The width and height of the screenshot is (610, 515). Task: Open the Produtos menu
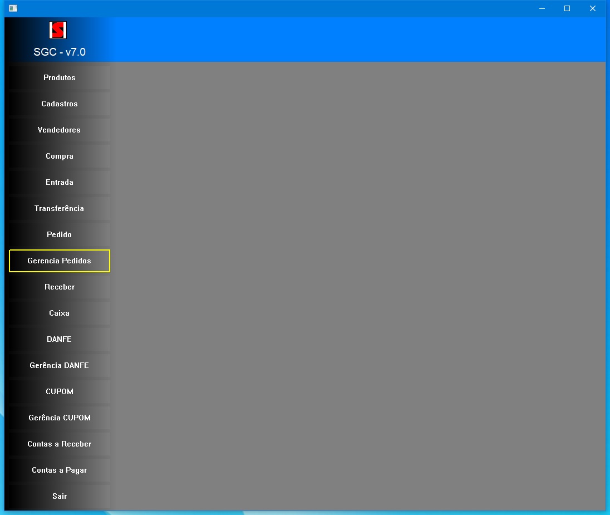[x=60, y=77]
